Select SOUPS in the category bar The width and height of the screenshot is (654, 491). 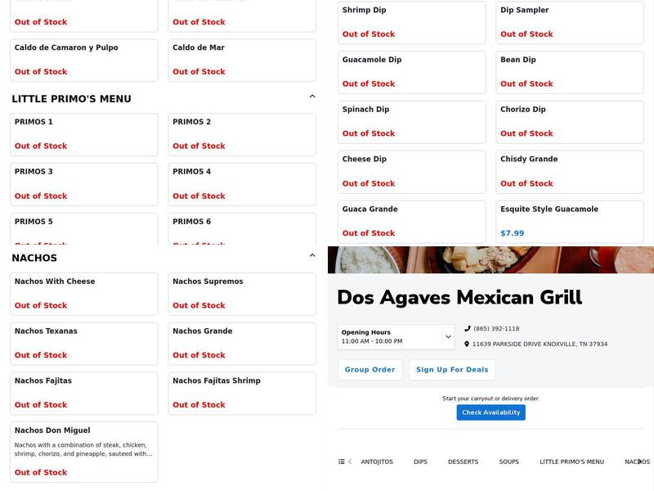pyautogui.click(x=508, y=462)
